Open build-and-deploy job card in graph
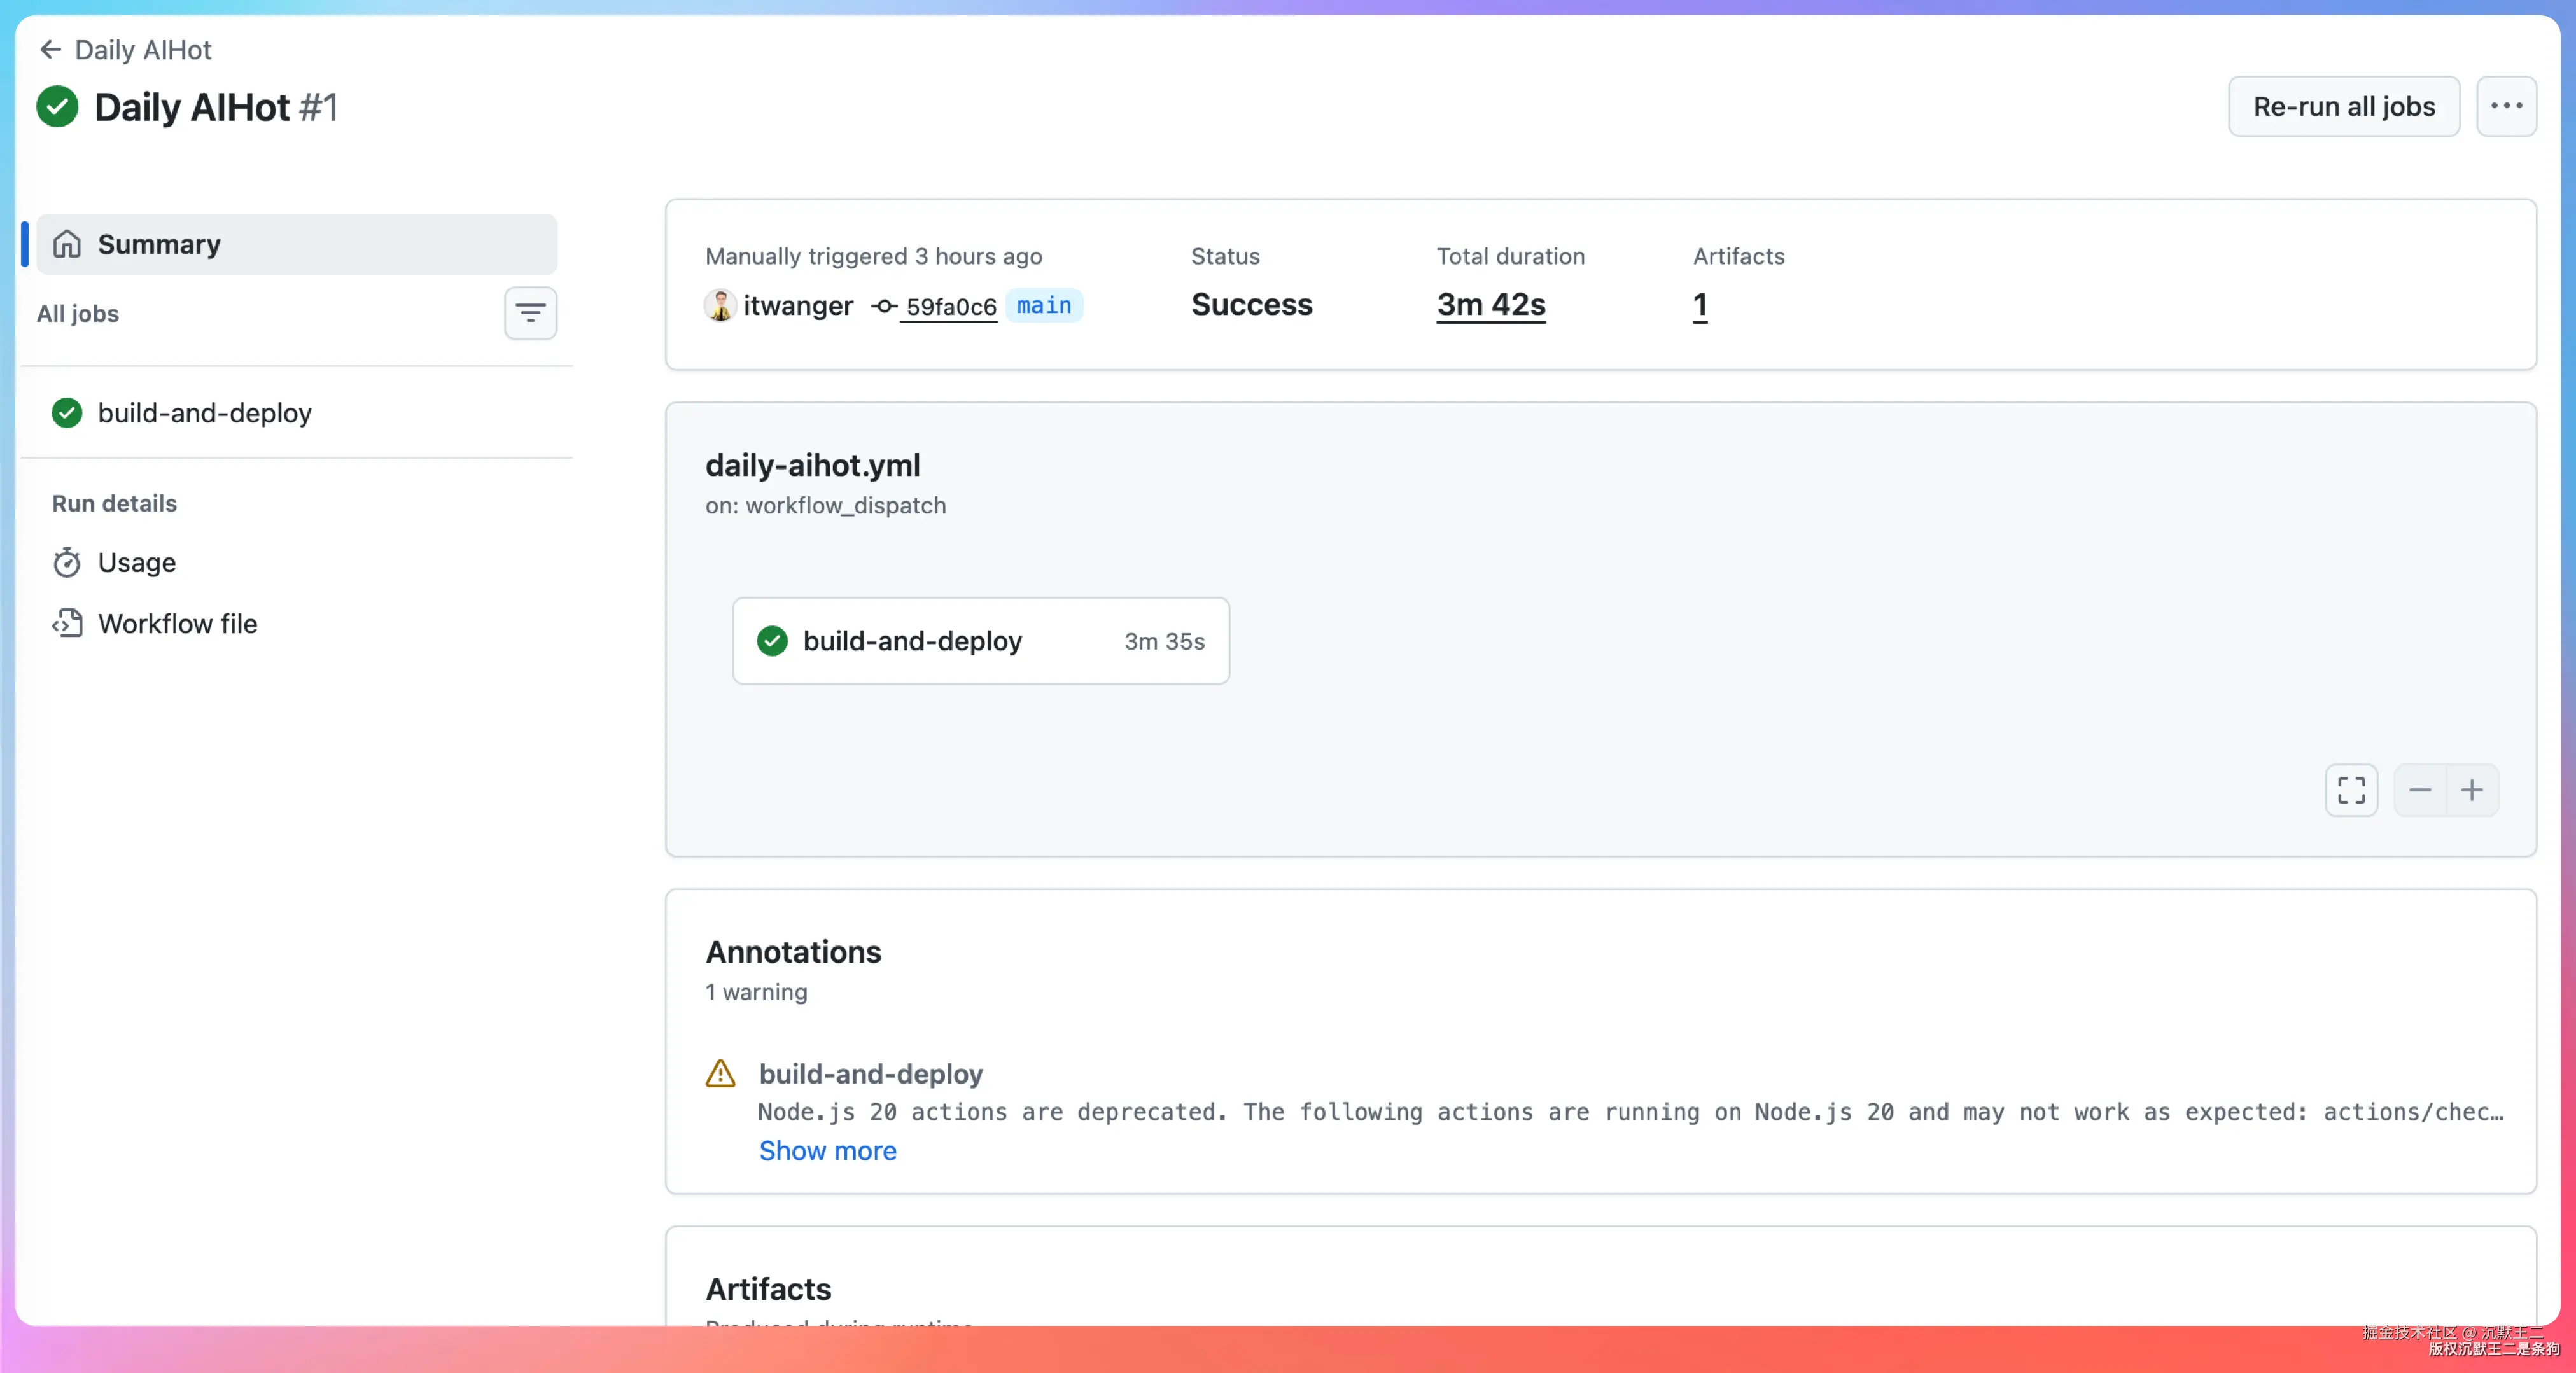Image resolution: width=2576 pixels, height=1373 pixels. (981, 641)
